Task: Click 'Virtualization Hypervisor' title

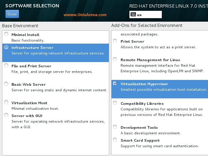Action: [x=144, y=84]
